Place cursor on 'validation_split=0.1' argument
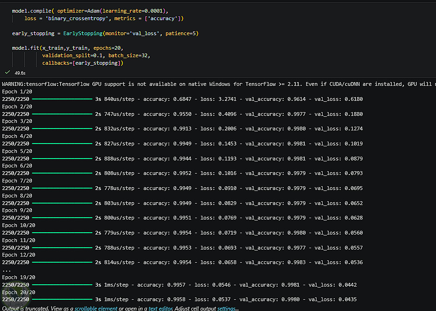The image size is (436, 311). pos(72,56)
